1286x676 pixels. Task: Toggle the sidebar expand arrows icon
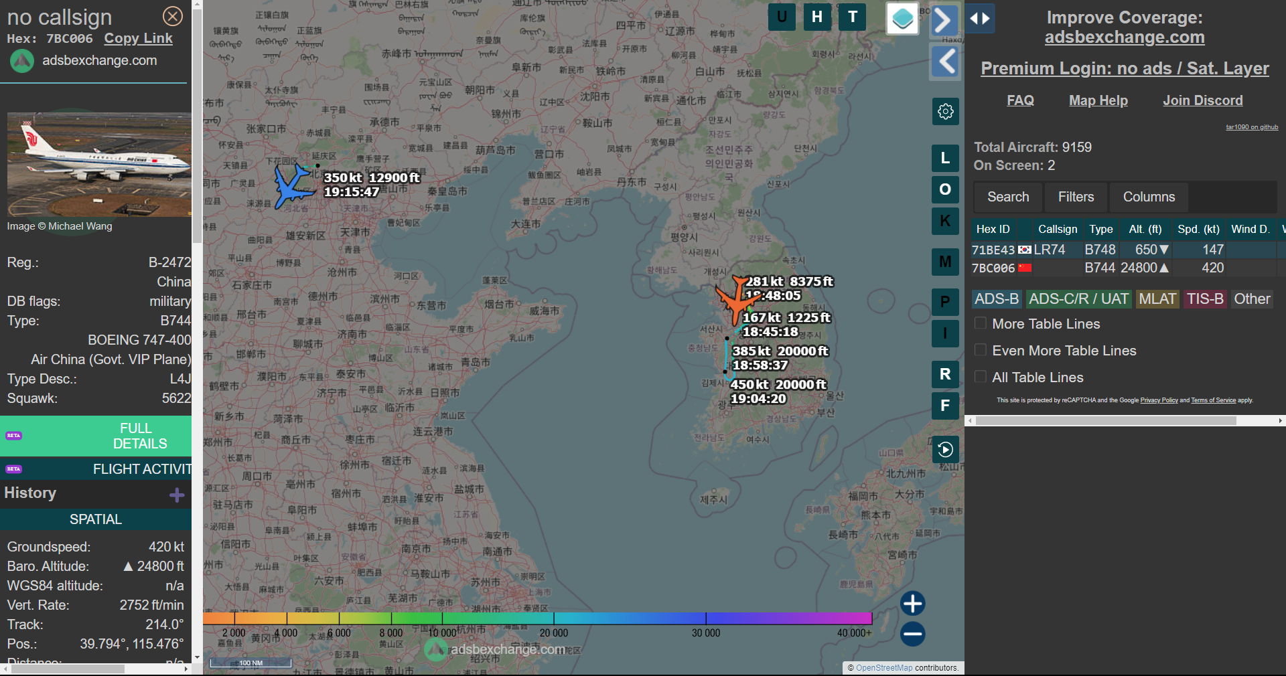tap(980, 19)
